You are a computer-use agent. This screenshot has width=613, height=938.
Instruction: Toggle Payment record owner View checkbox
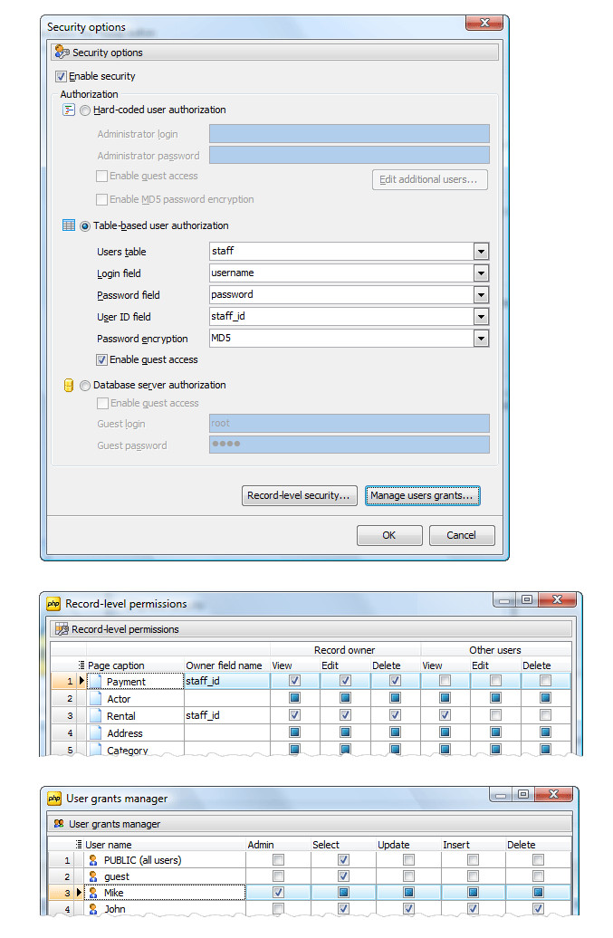click(295, 680)
